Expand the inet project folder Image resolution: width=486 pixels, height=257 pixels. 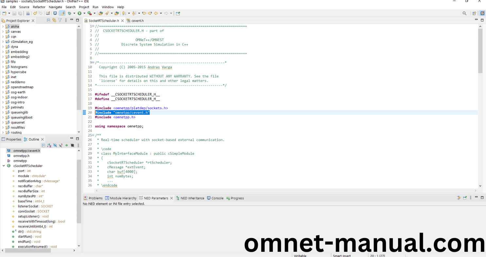point(3,77)
